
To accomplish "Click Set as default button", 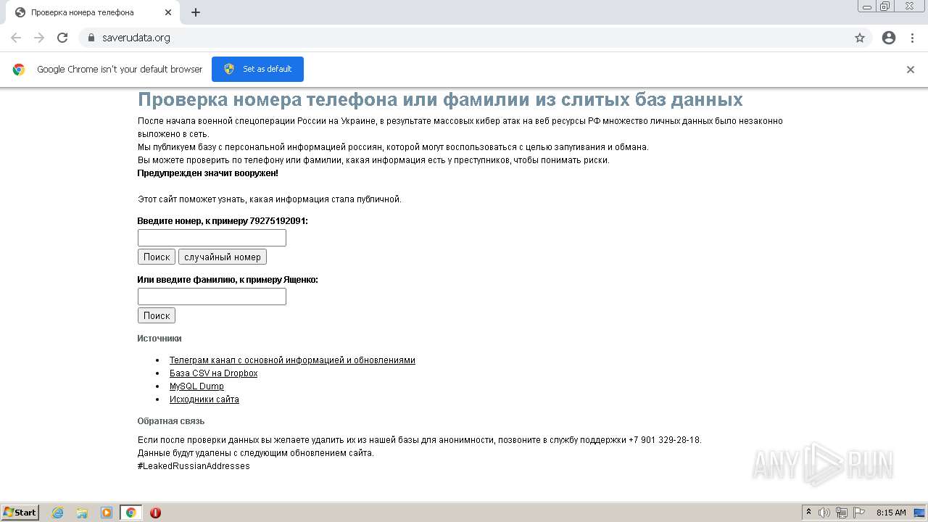I will pos(257,69).
